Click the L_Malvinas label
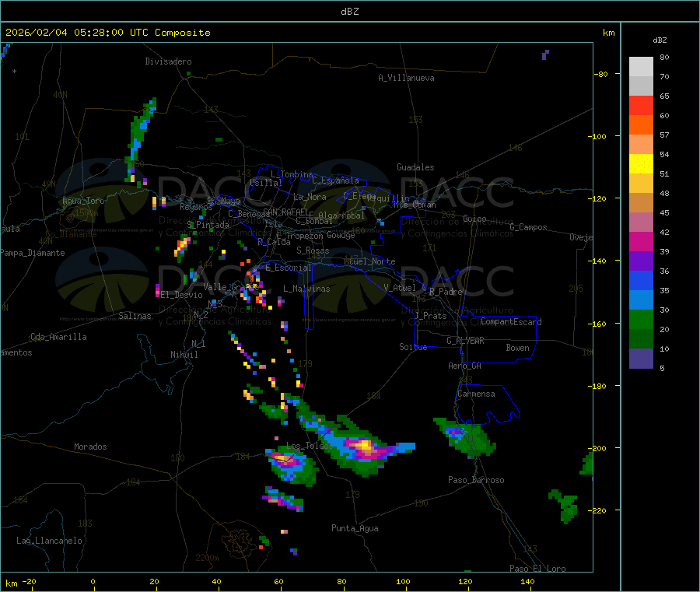 (306, 289)
